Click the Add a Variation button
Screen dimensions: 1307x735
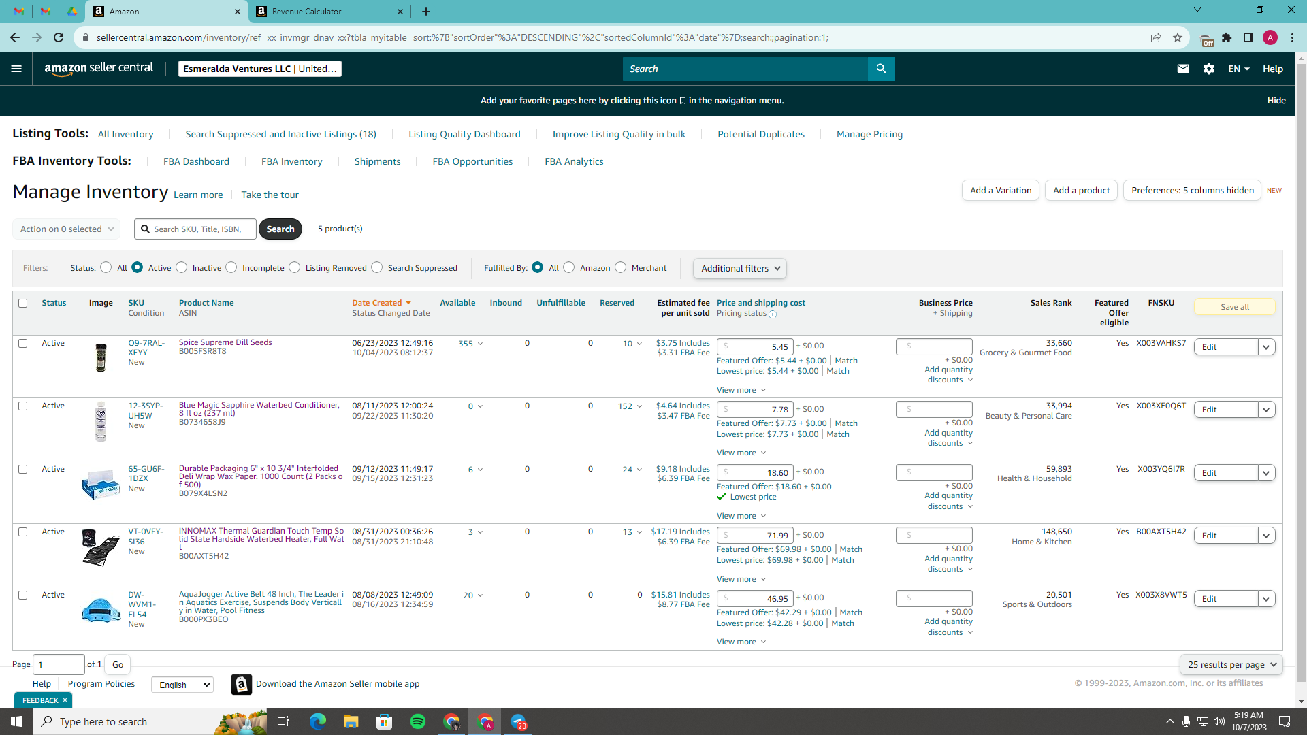pyautogui.click(x=1001, y=191)
